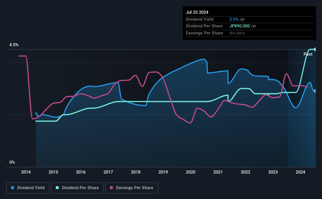Click the Earnings Per Share No data row

249,33
